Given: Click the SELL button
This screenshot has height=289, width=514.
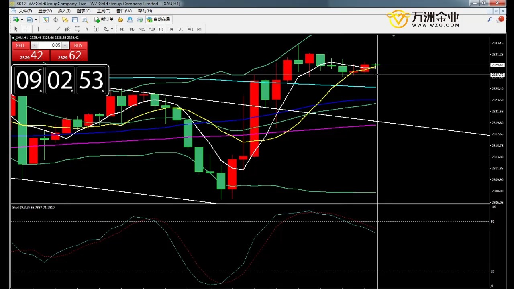Looking at the screenshot, I should (x=20, y=45).
